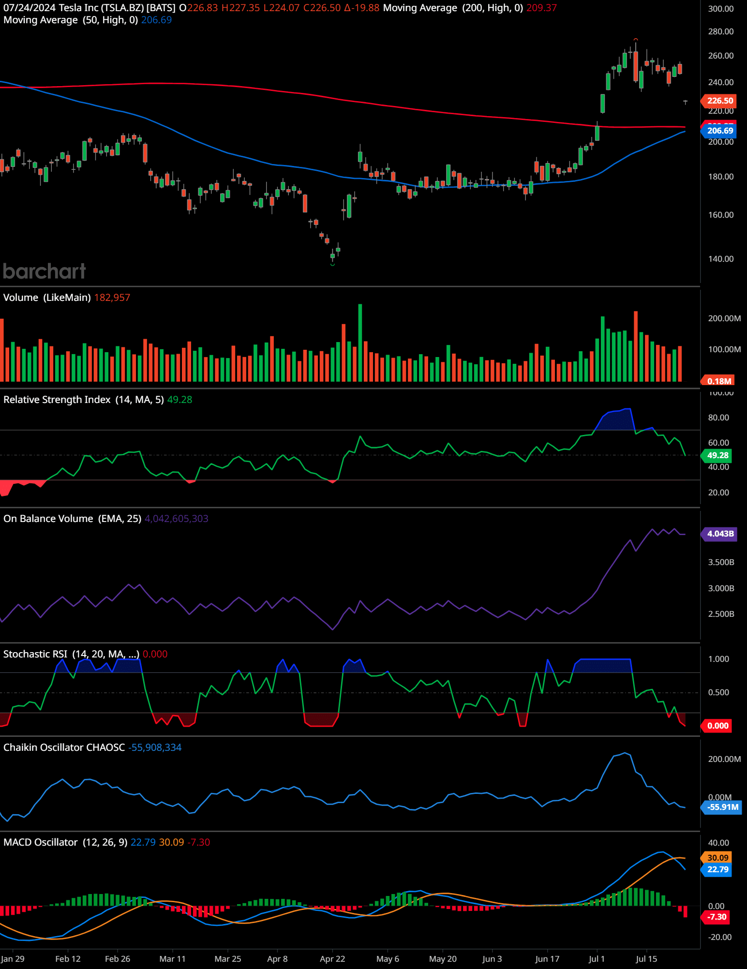The image size is (747, 969).
Task: Click the Mar 11 date label
Action: [x=172, y=959]
